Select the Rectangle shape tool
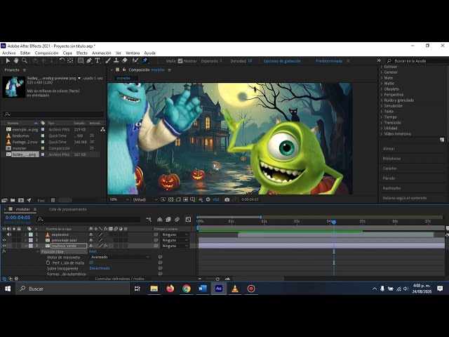Image resolution: width=449 pixels, height=337 pixels. coord(81,60)
